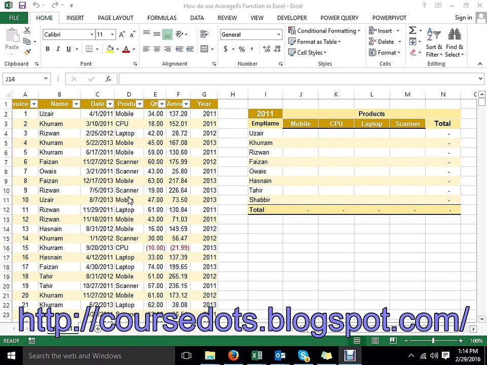Click the Search the web and Windows box
The image size is (487, 365).
click(99, 356)
